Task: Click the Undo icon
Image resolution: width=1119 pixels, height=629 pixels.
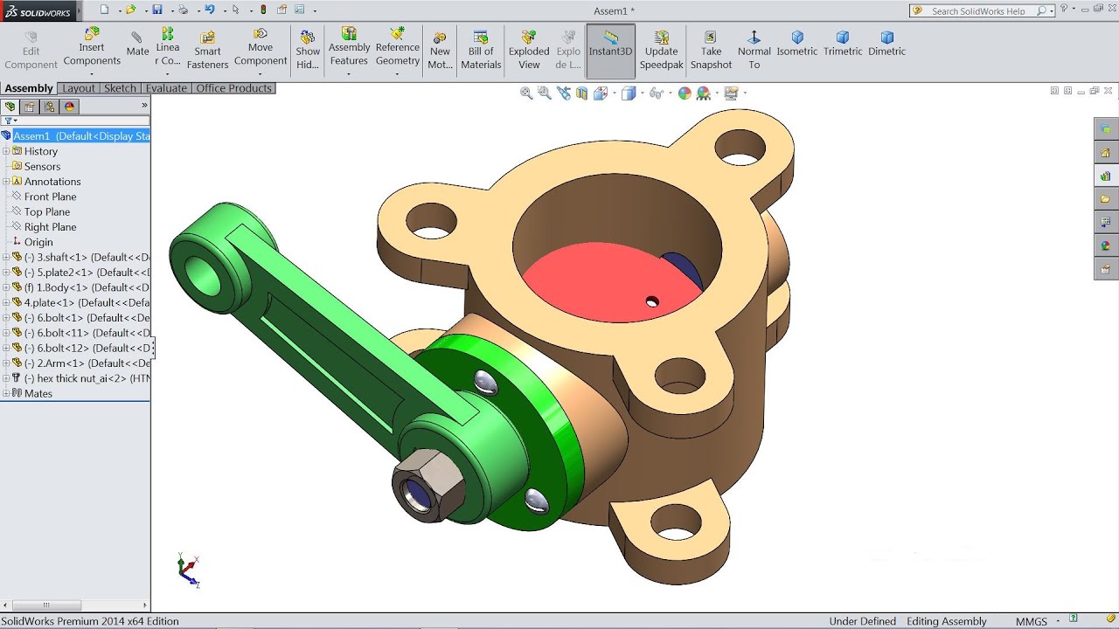Action: (210, 10)
